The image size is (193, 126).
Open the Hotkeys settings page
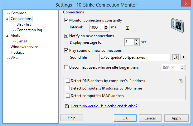tap(17, 52)
